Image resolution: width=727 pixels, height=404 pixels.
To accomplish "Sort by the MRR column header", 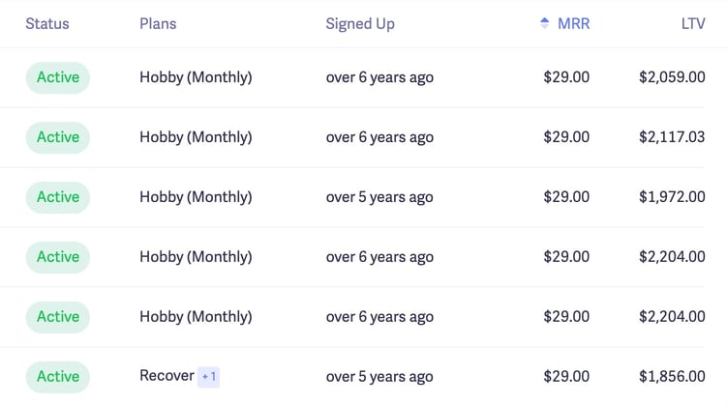I will pos(573,23).
